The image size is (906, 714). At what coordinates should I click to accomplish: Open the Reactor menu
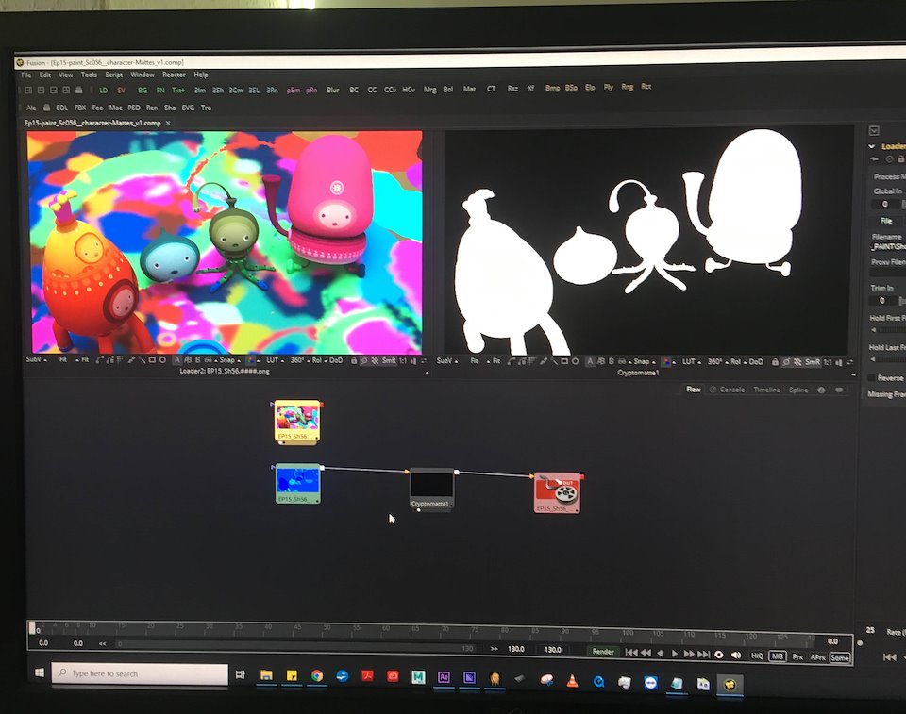click(174, 75)
